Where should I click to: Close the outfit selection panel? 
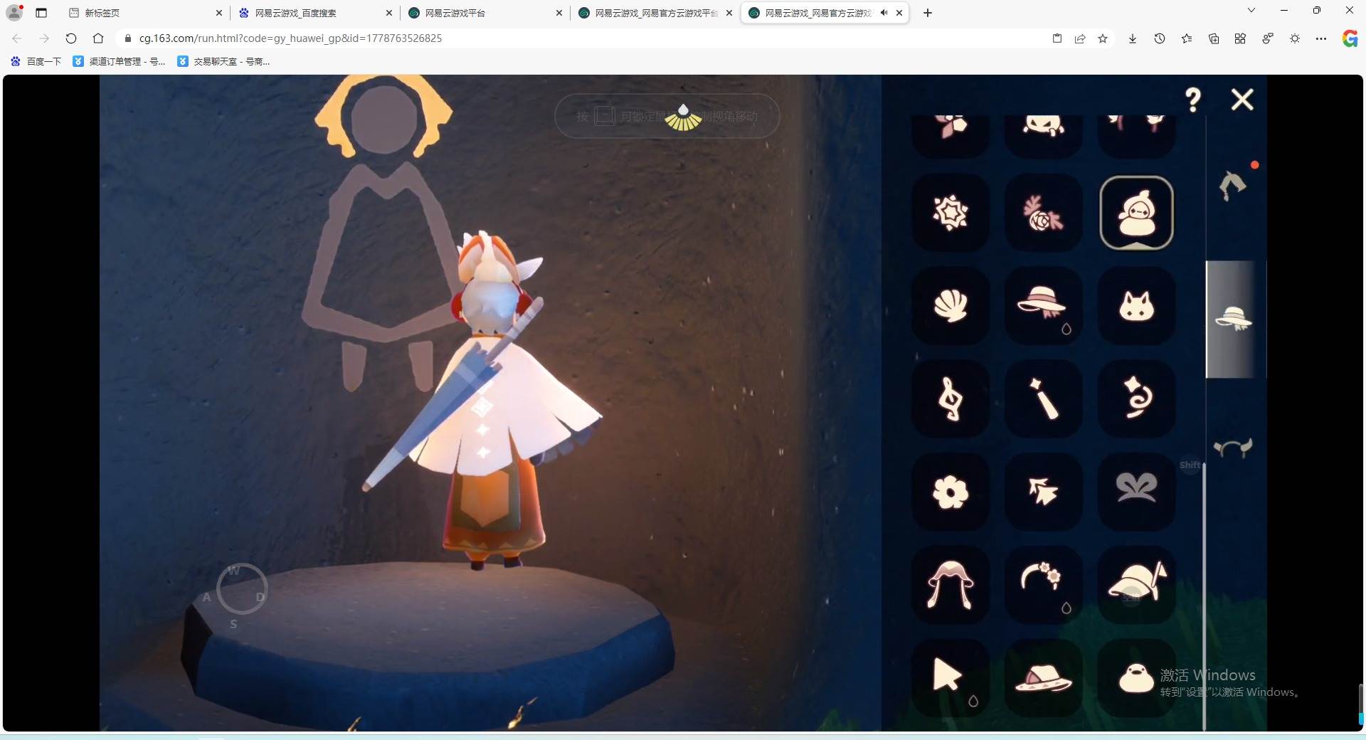tap(1242, 100)
